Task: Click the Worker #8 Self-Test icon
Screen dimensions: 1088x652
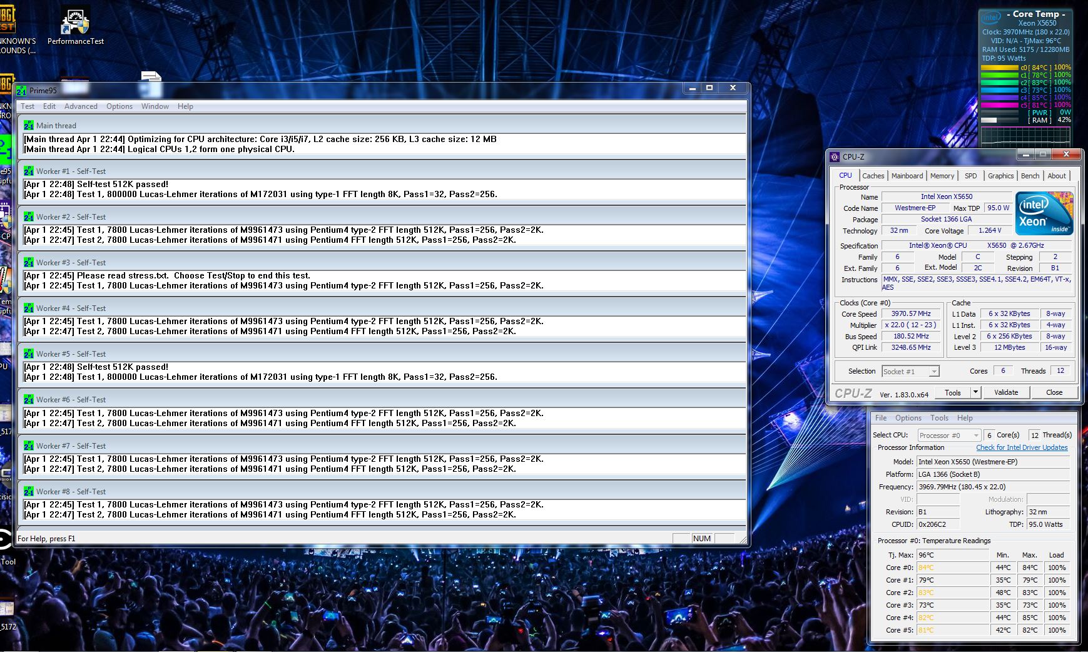Action: pyautogui.click(x=29, y=491)
